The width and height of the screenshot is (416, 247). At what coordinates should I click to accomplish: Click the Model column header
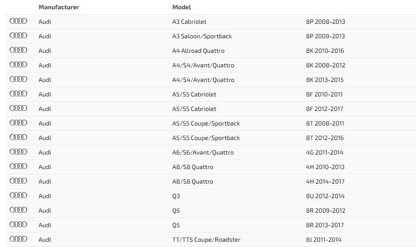[x=182, y=7]
